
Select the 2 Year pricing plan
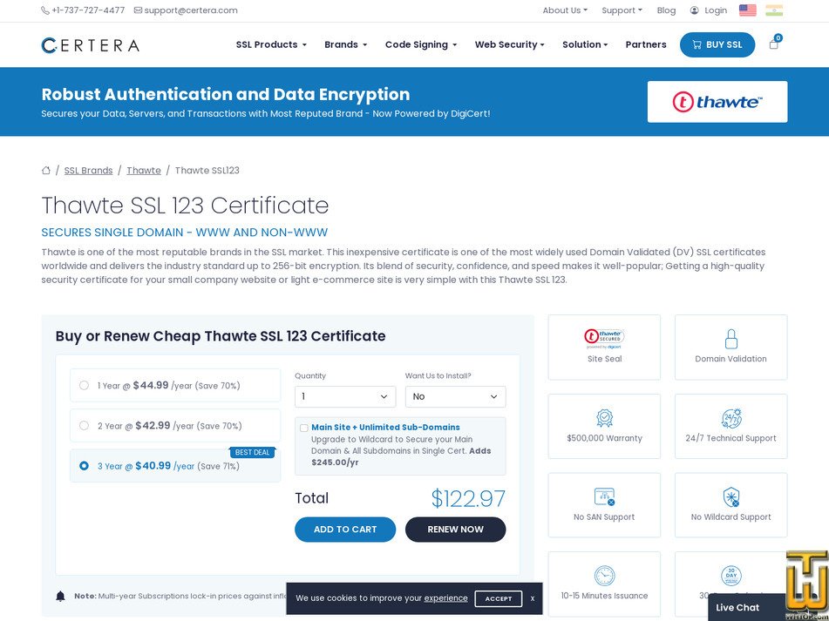click(84, 425)
